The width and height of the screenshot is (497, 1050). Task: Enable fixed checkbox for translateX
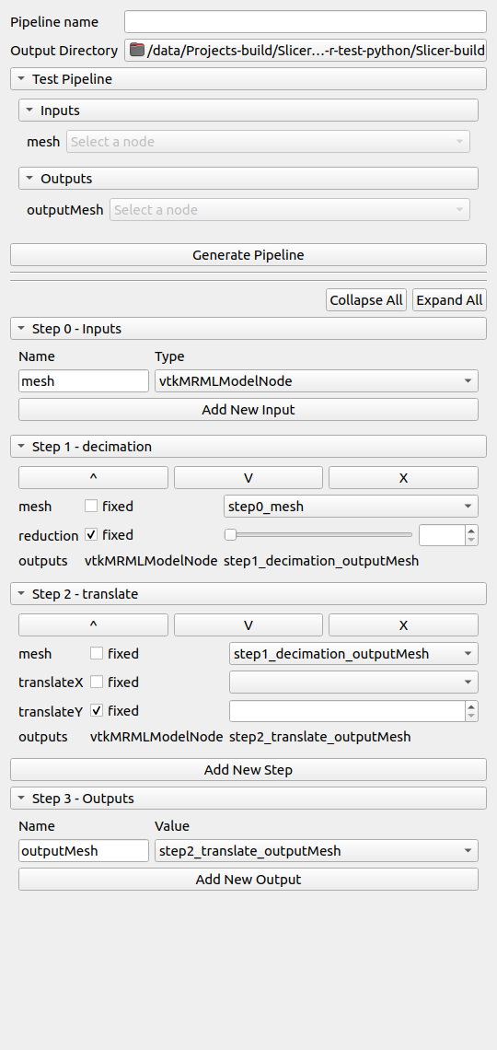tap(97, 682)
